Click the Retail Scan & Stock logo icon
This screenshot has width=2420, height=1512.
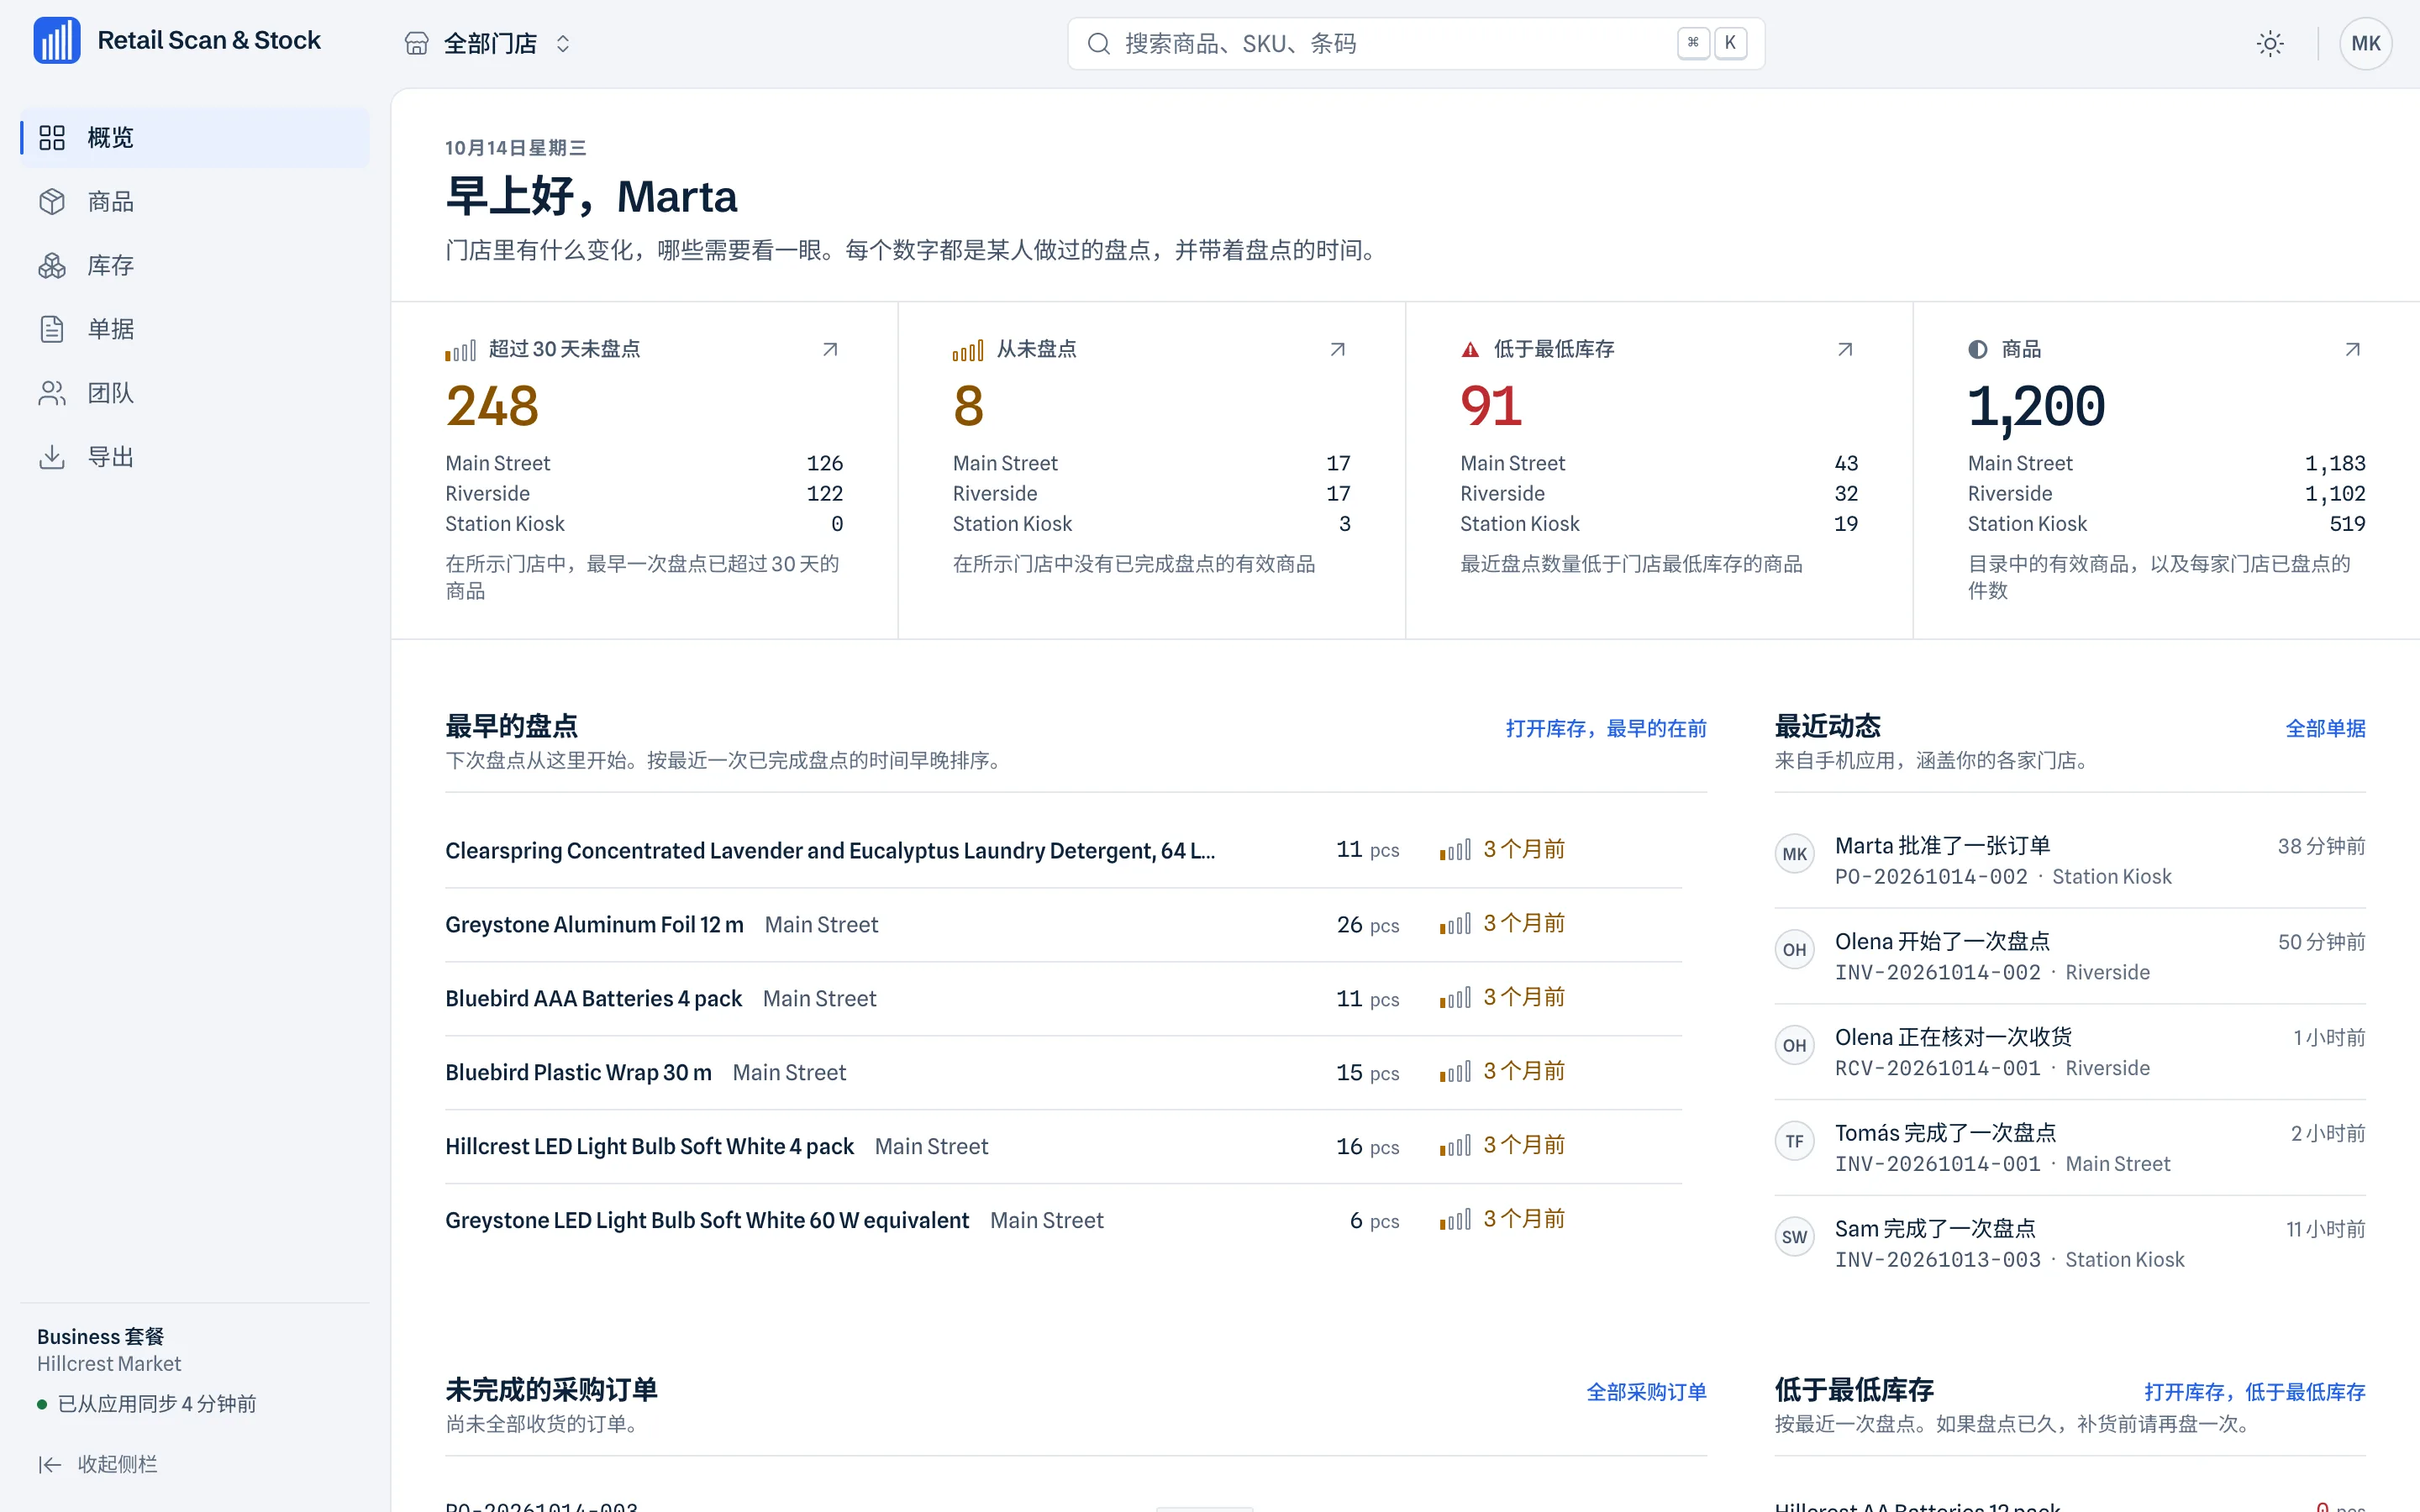click(57, 41)
